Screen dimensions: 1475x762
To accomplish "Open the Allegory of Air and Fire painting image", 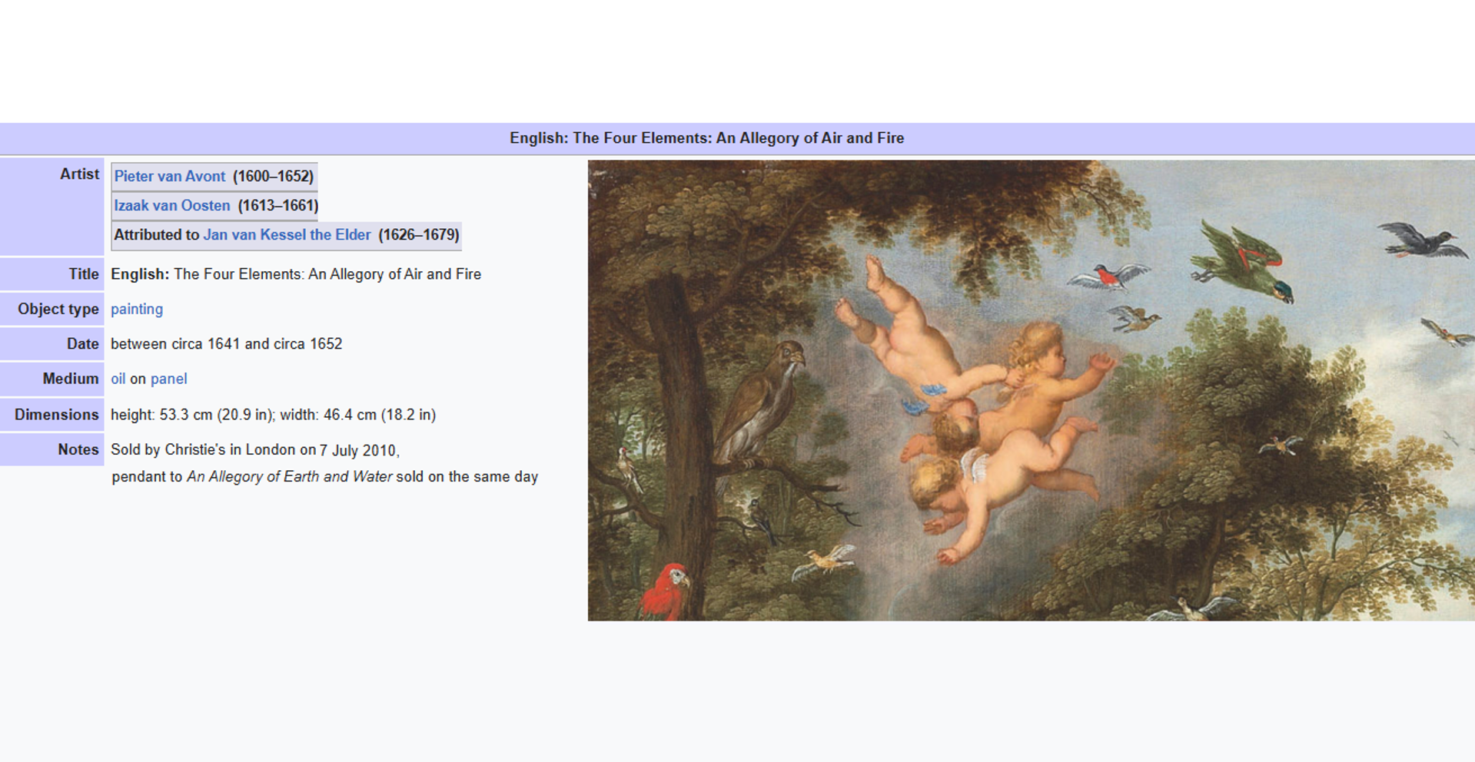I will 1032,390.
